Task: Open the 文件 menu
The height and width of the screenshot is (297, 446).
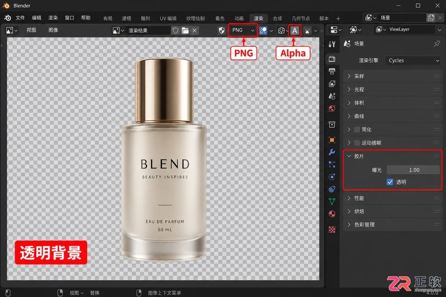Action: [20, 18]
